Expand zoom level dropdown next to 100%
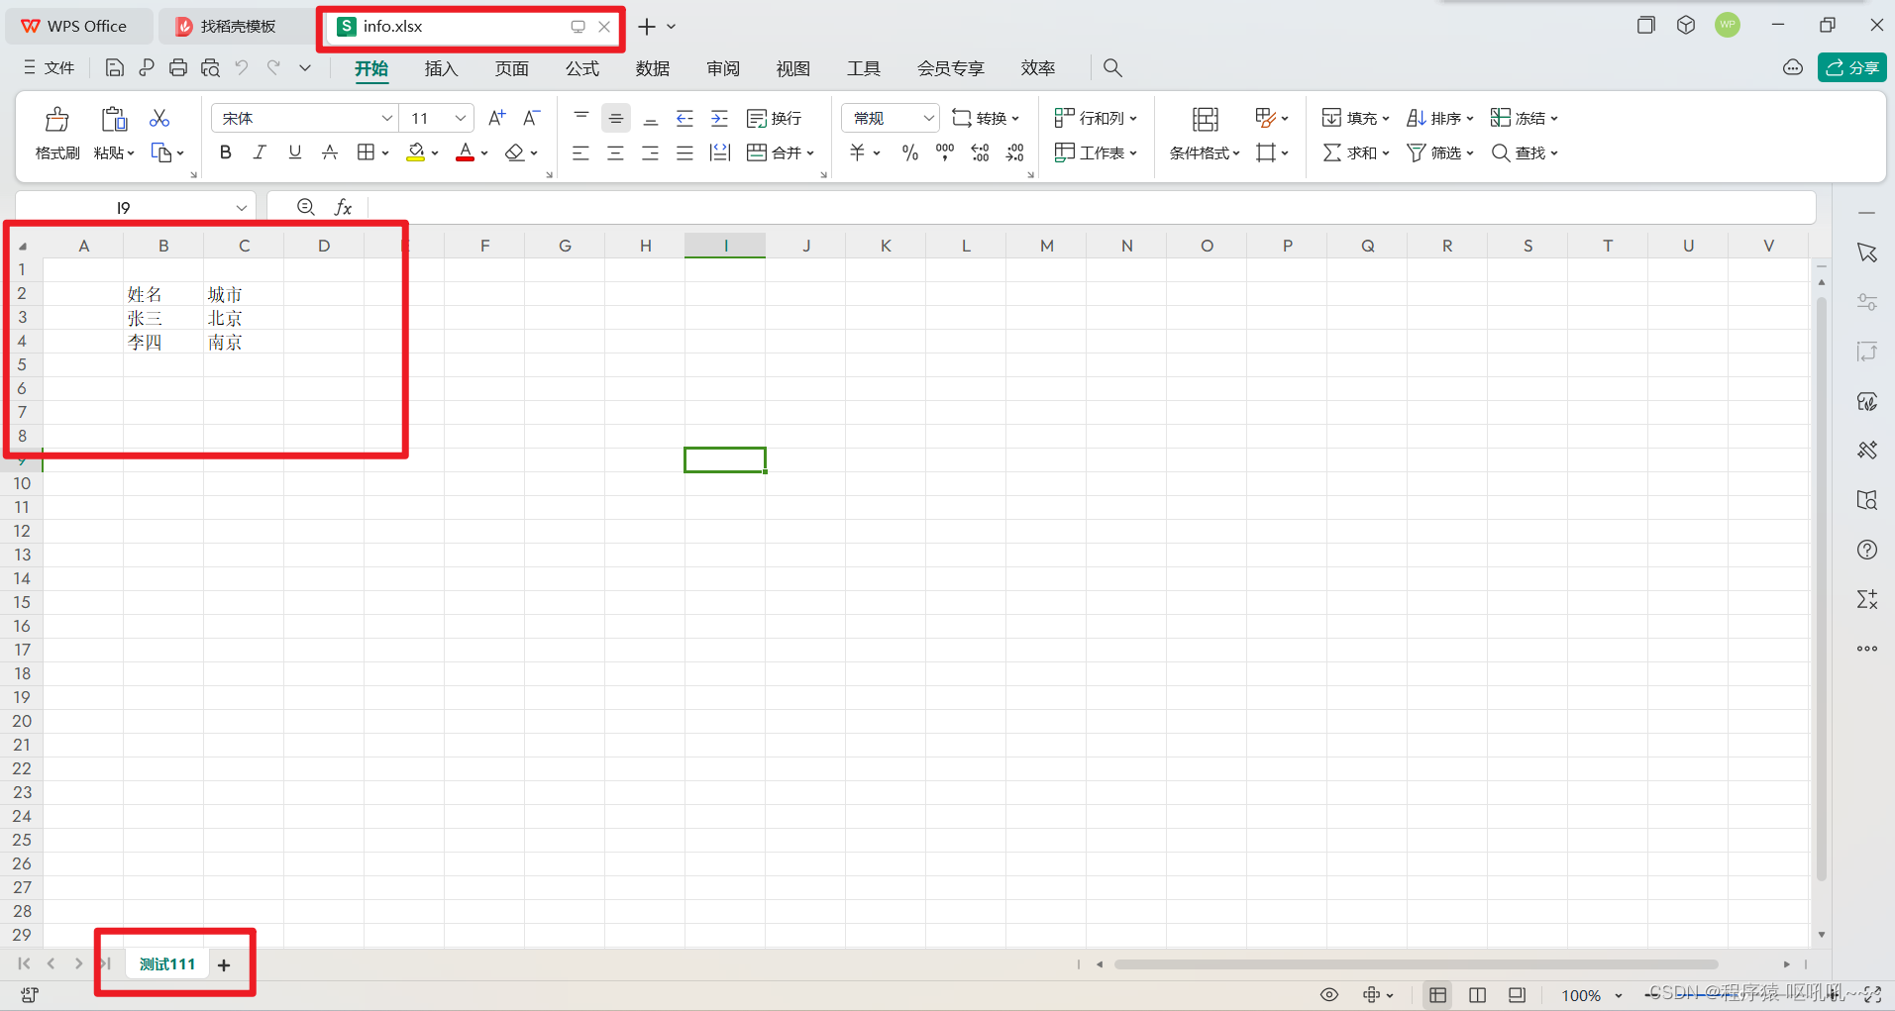Viewport: 1895px width, 1011px height. [x=1619, y=995]
